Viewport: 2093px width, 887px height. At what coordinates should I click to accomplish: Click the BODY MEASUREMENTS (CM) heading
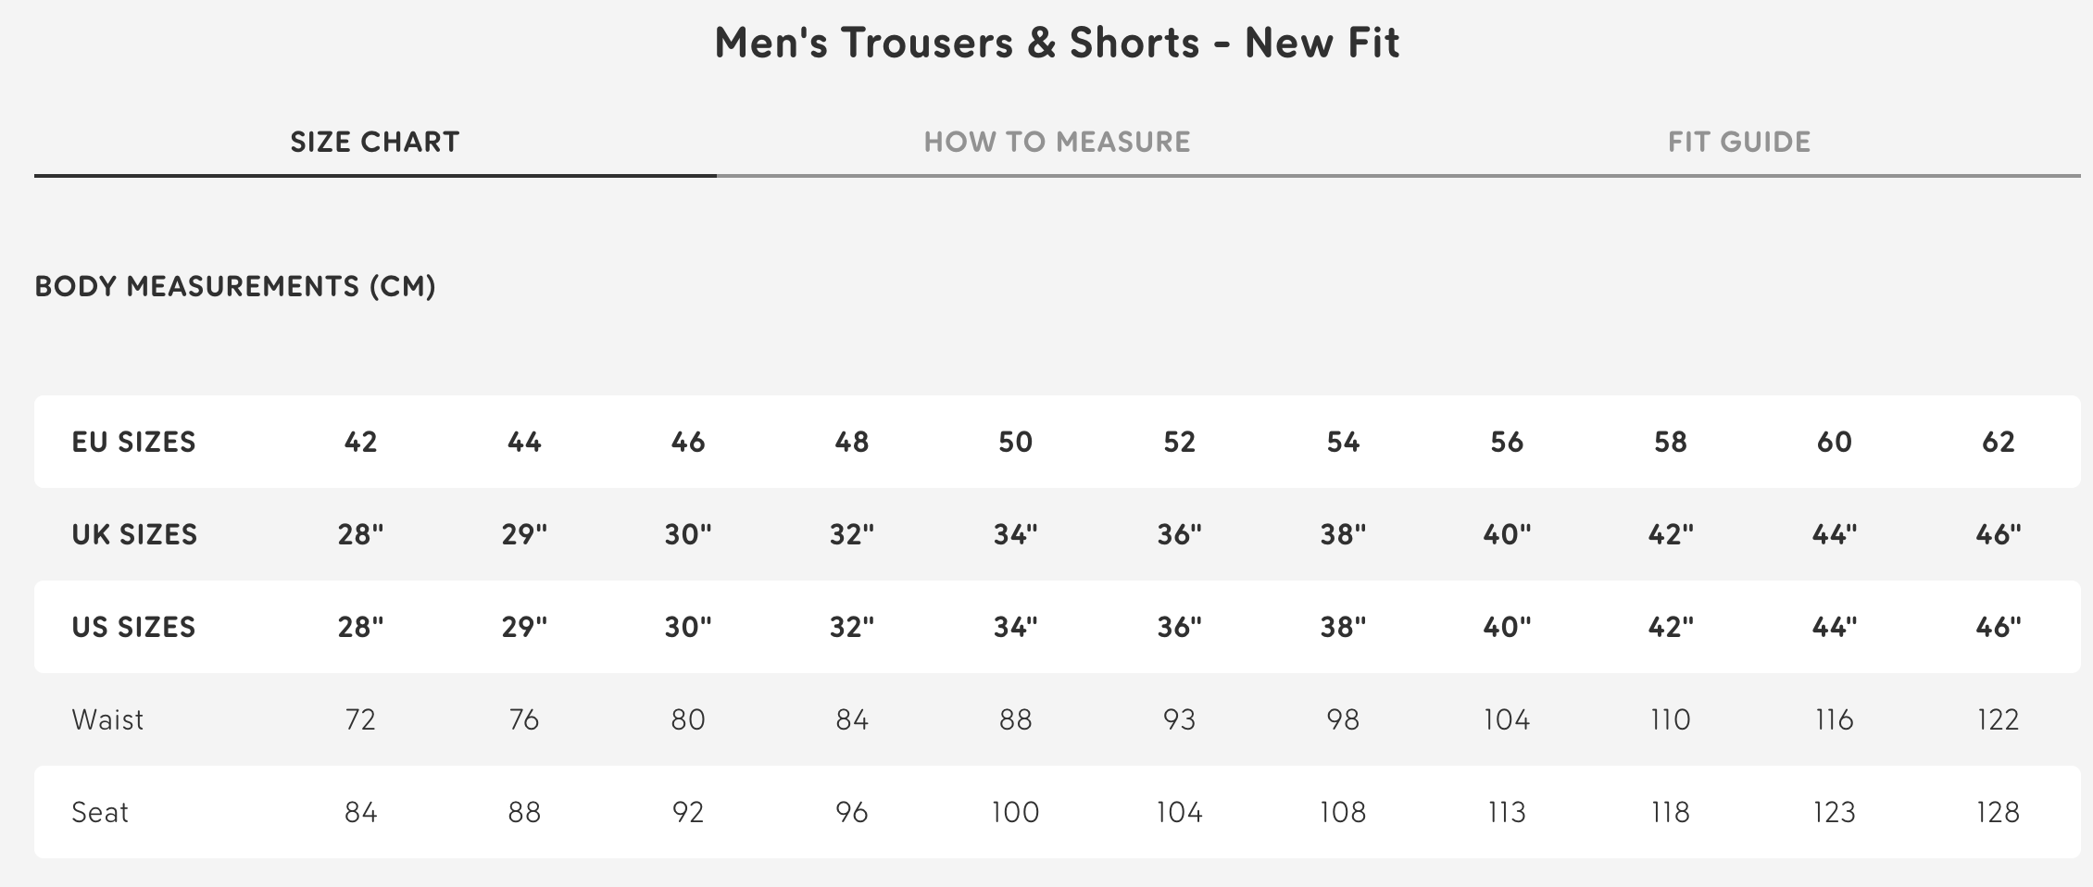pos(235,286)
